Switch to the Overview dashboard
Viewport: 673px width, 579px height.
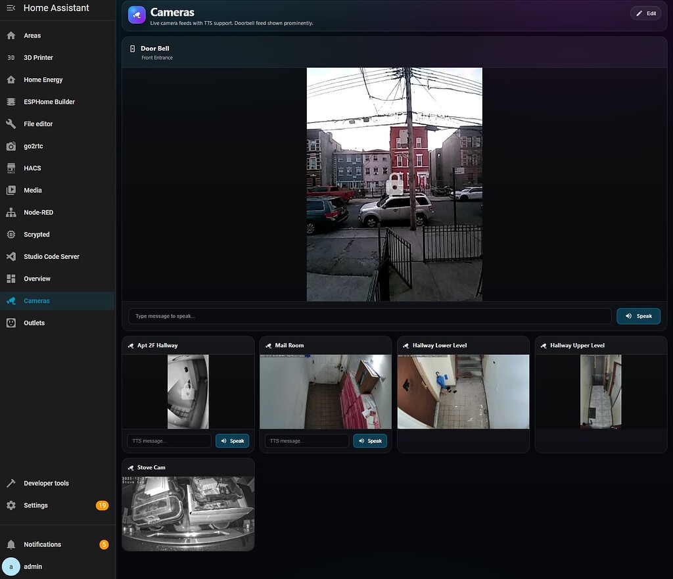[37, 278]
